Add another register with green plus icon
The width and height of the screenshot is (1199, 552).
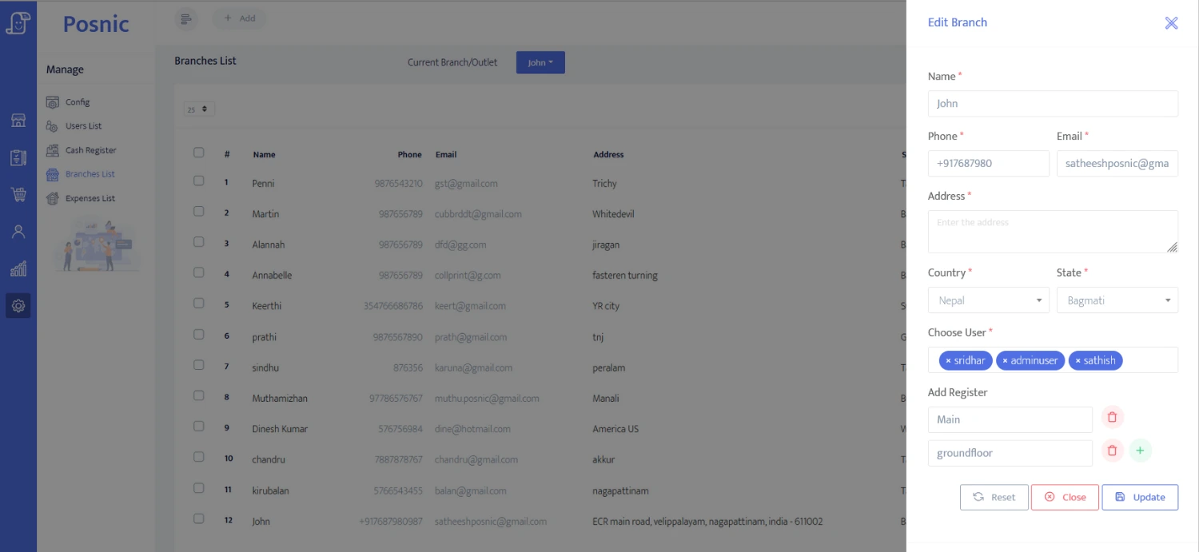point(1140,451)
